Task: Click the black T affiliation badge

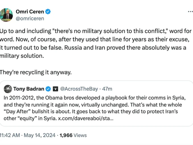Action: 56,89
